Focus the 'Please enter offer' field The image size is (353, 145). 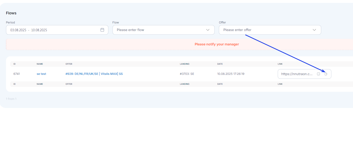click(x=270, y=30)
